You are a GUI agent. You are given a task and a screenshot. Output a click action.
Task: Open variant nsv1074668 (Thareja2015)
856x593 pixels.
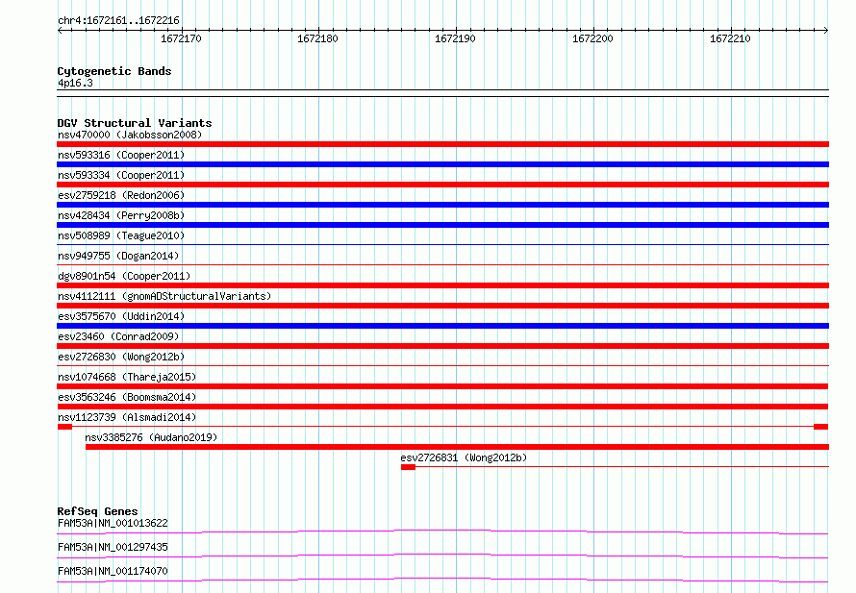(x=127, y=377)
